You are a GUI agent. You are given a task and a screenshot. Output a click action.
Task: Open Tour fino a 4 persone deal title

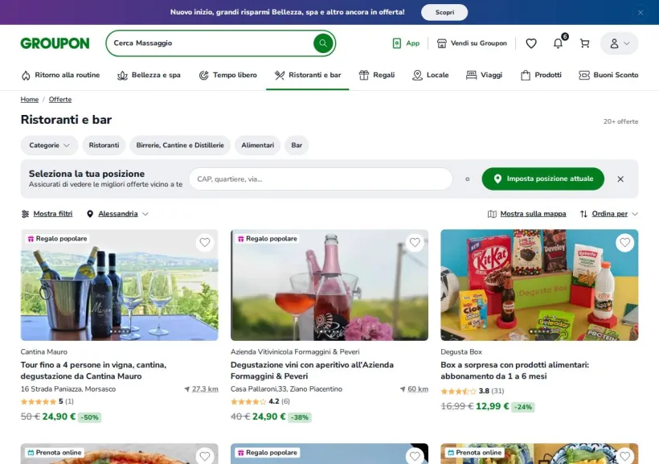pos(93,371)
